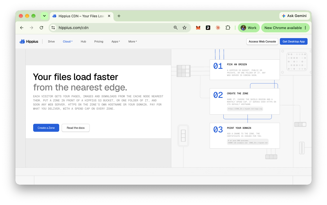Viewport: 327px width, 205px height.
Task: Click the 02 Create the Zone step card
Action: coord(244,101)
